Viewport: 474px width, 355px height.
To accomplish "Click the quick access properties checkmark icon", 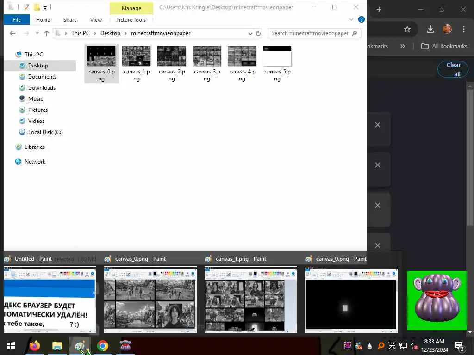I will tap(26, 7).
